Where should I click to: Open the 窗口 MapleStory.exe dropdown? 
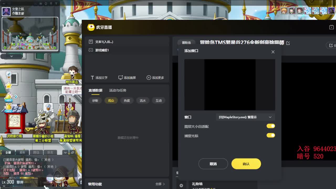(x=245, y=117)
